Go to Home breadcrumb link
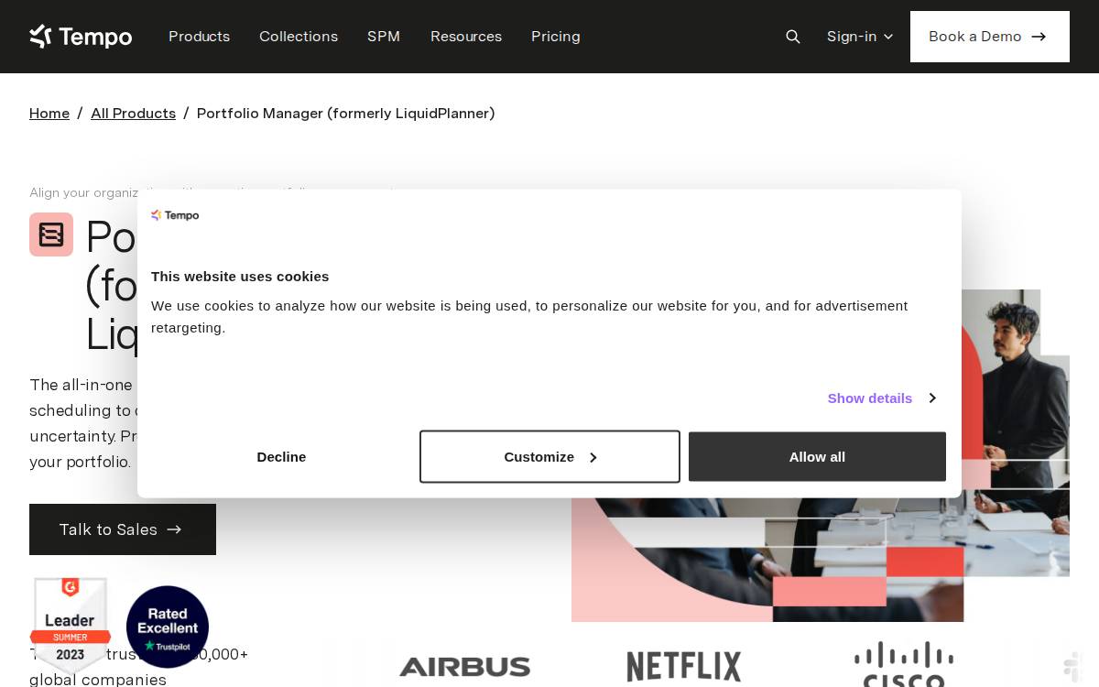1099x687 pixels. click(x=49, y=113)
